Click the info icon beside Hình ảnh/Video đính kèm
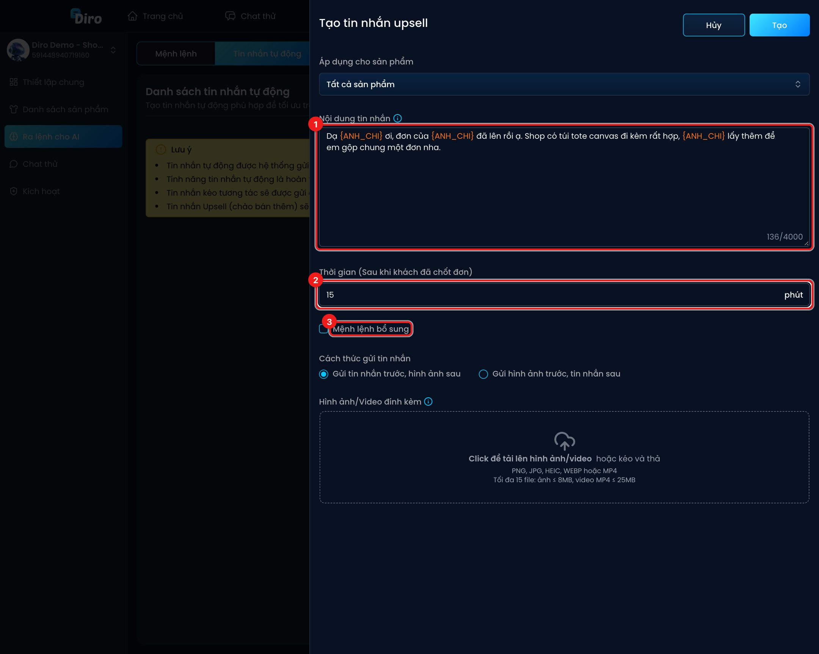This screenshot has height=654, width=819. click(428, 401)
